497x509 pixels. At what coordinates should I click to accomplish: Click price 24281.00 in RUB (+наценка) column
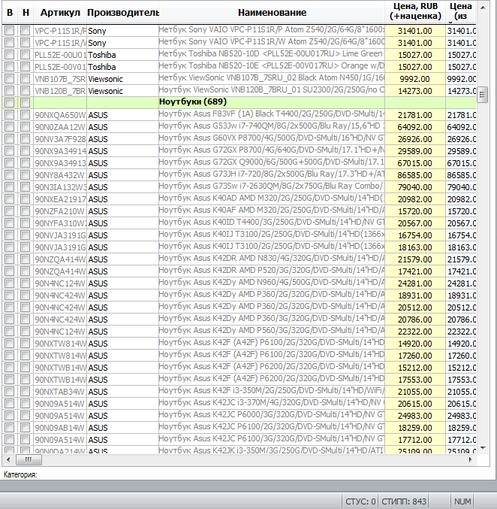(415, 283)
